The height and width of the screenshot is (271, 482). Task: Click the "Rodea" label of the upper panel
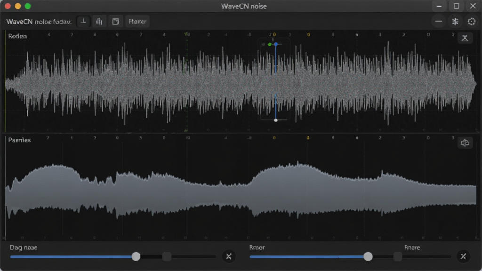tap(17, 36)
